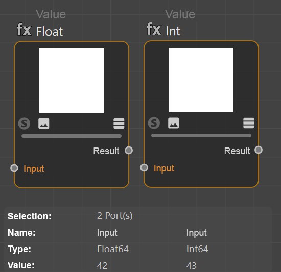Screen dimensions: 281x272
Task: Click the fx icon on Int node
Action: tap(154, 29)
